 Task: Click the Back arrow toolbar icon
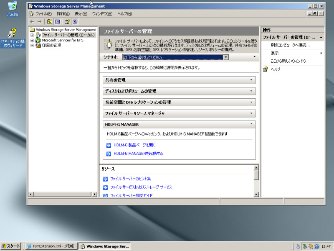tap(32, 21)
